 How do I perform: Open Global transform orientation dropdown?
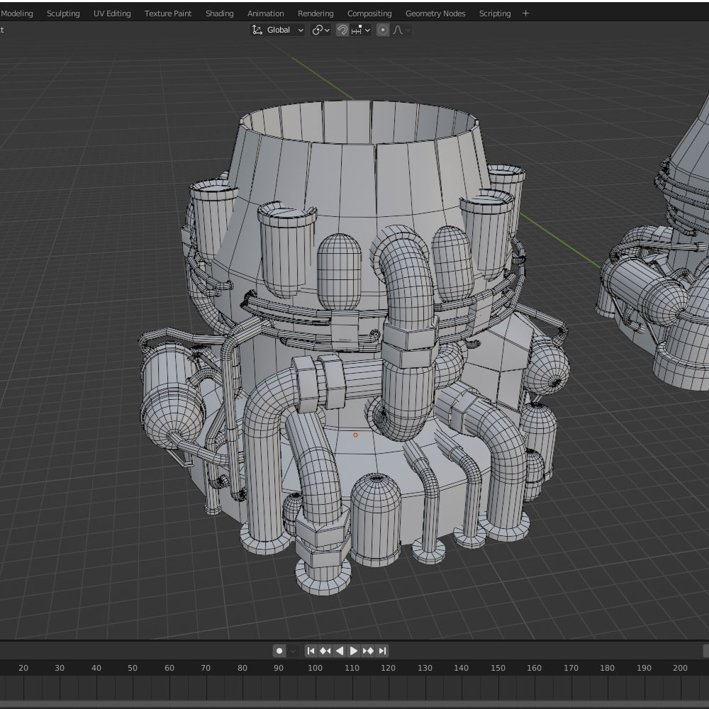[277, 30]
